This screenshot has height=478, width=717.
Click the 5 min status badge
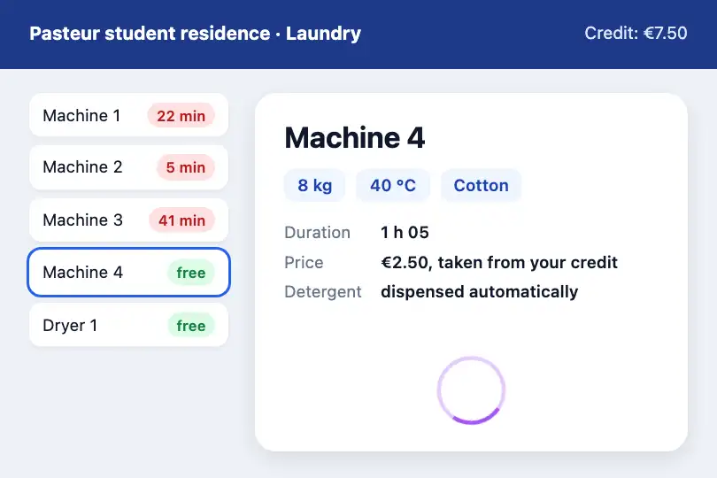coord(185,167)
